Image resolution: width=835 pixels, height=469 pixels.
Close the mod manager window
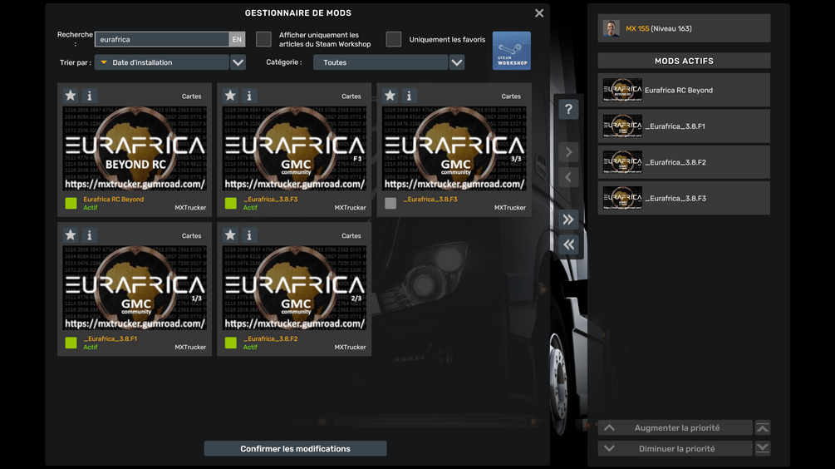[539, 12]
